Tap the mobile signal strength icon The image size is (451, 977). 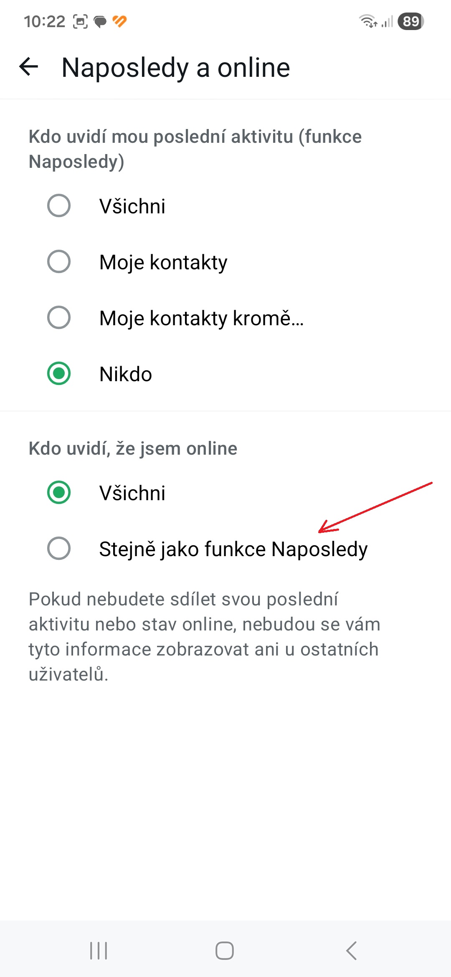[388, 21]
